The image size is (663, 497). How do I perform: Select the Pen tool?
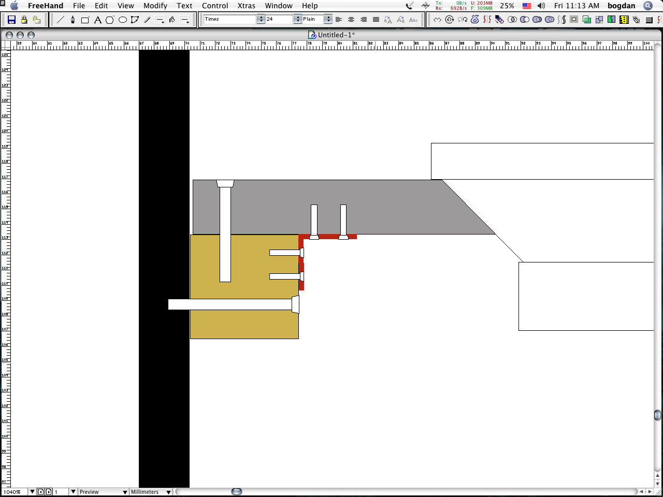pyautogui.click(x=73, y=20)
